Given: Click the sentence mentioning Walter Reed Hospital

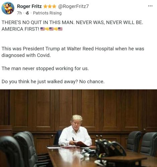Looking at the screenshot, I should pyautogui.click(x=73, y=49).
